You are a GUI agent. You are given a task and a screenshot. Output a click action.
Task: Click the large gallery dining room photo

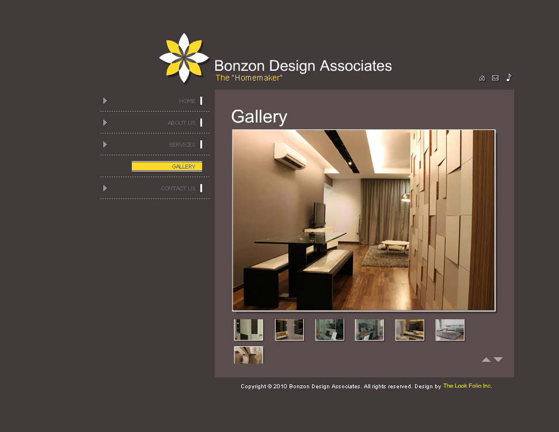[364, 220]
